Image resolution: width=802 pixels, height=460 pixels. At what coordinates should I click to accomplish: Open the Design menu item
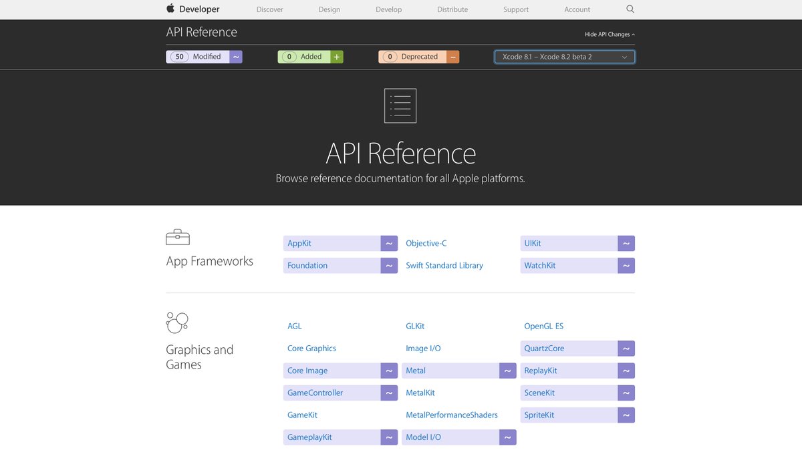click(x=329, y=9)
